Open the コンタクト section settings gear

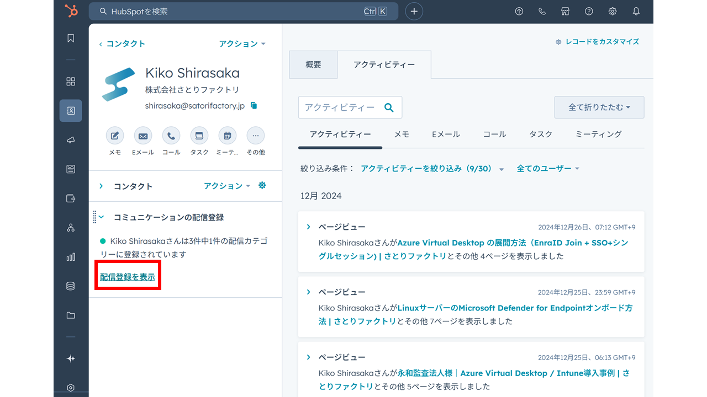[262, 186]
